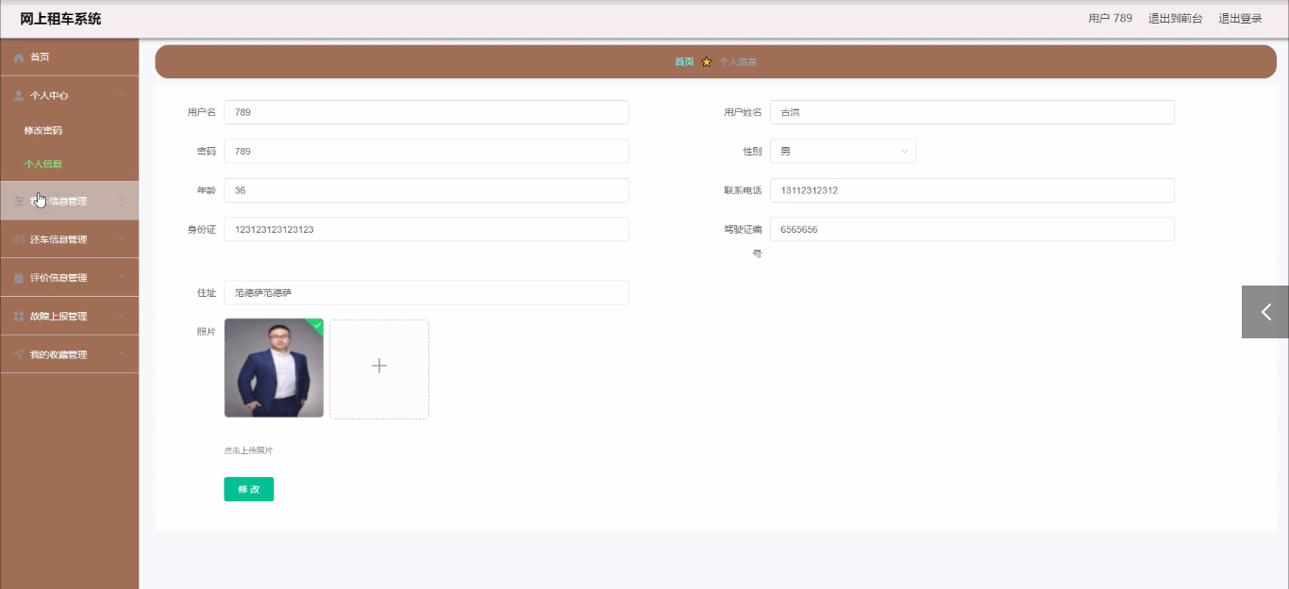
Task: Open 还车信息管理 menu
Action: [x=70, y=239]
